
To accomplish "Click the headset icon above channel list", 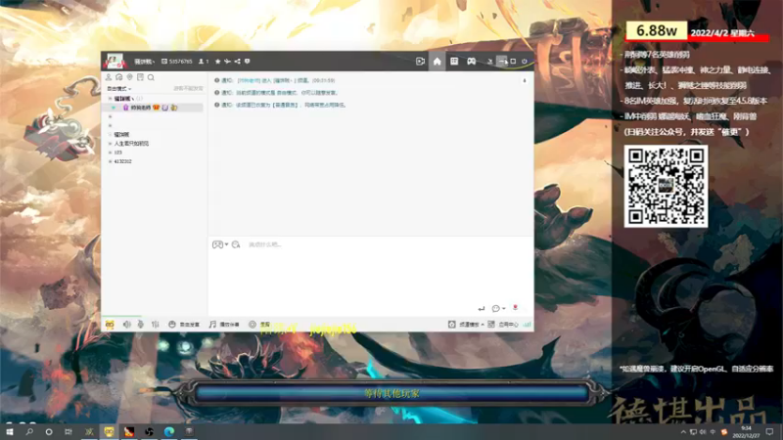I will (118, 77).
